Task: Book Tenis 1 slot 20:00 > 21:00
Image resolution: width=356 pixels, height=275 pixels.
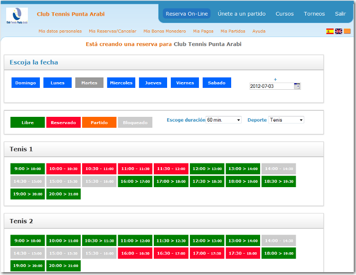Action: (63, 194)
